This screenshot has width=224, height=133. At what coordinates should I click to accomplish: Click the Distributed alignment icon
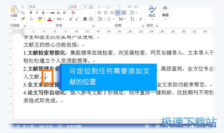point(124,13)
